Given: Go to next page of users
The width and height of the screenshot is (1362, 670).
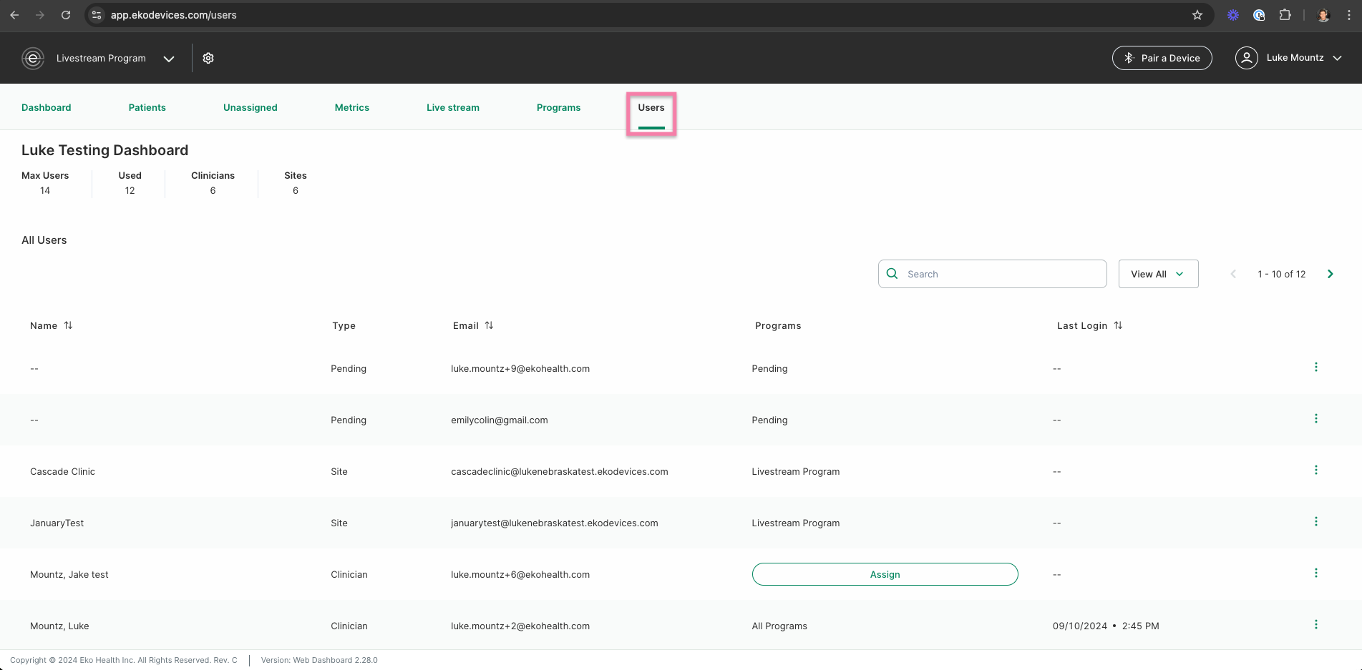Looking at the screenshot, I should point(1331,274).
